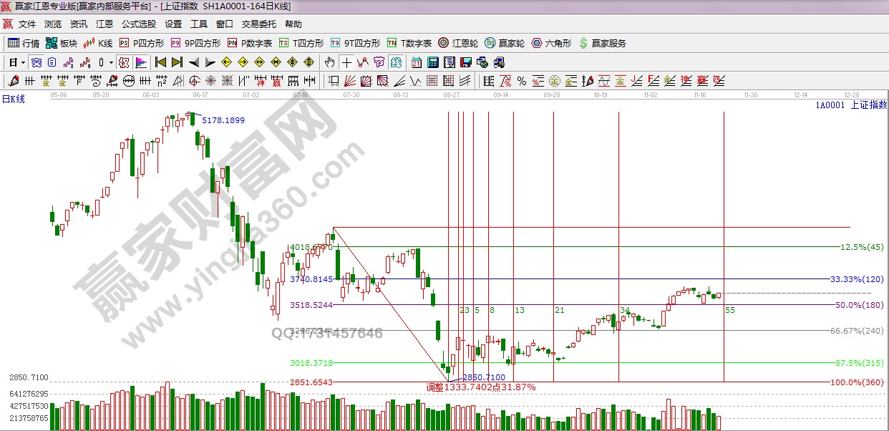Screen dimensions: 889x431
Task: Click the calculator icon on the toolbar
Action: [x=434, y=62]
